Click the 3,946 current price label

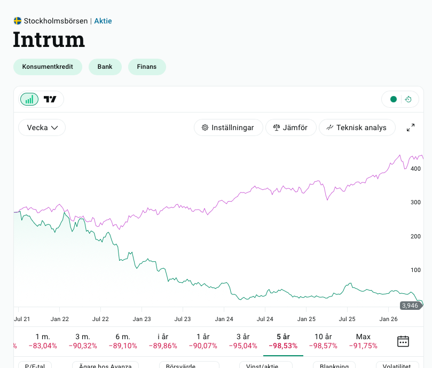point(410,306)
